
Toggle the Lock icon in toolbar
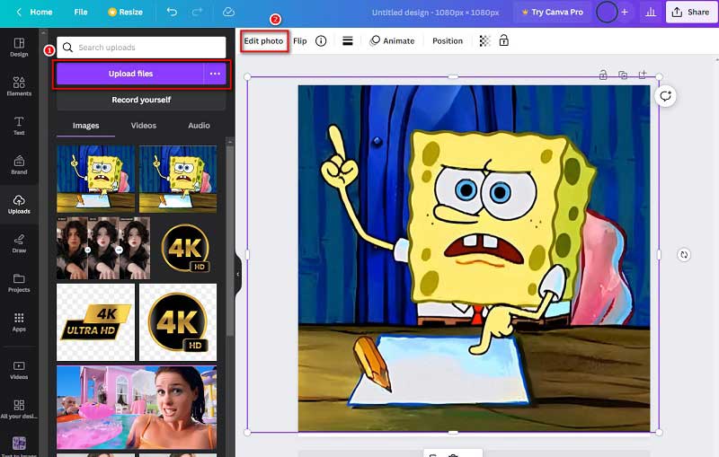(504, 40)
